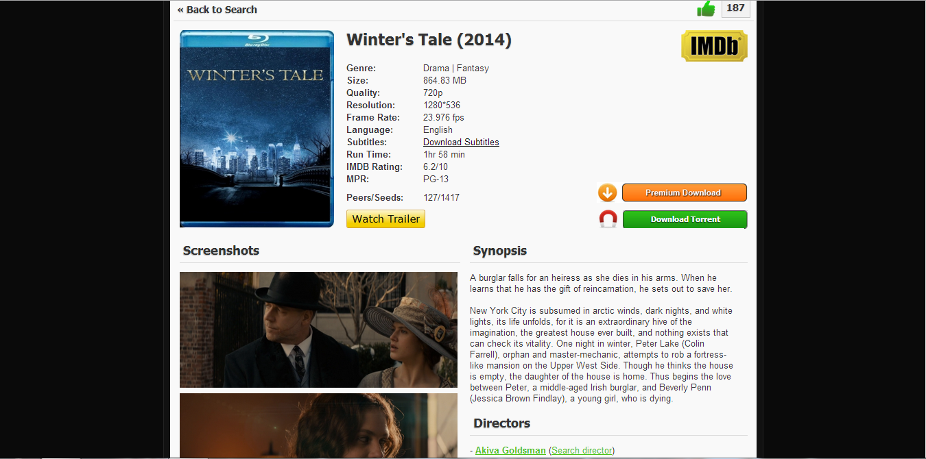Open director Akiva Goldman's link
The image size is (926, 459).
tap(510, 450)
